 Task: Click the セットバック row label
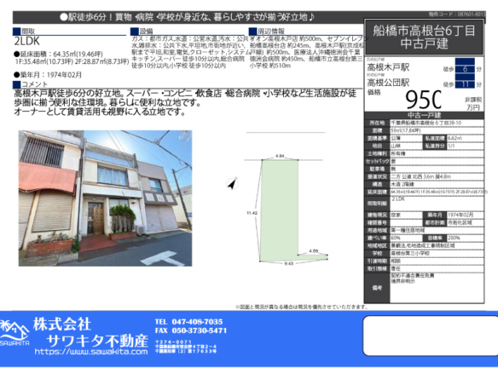tap(377, 161)
